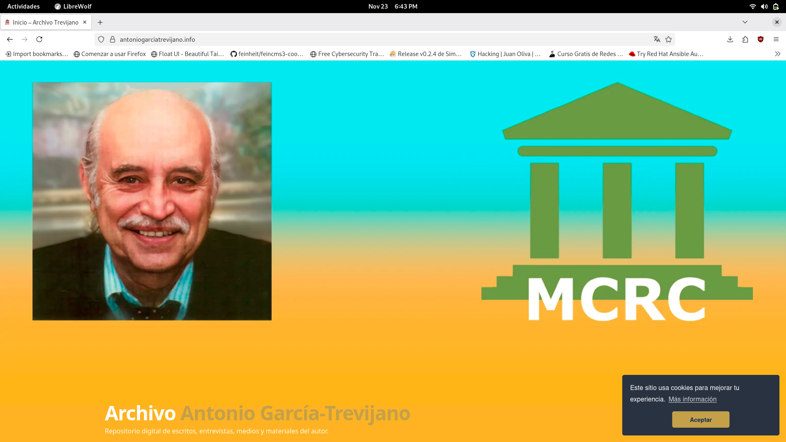Screen dimensions: 786x442
Task: Expand the list all tabs chevron
Action: (x=745, y=22)
